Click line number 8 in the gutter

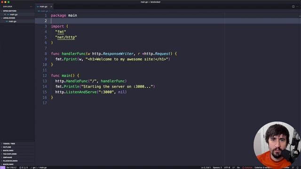(46, 54)
